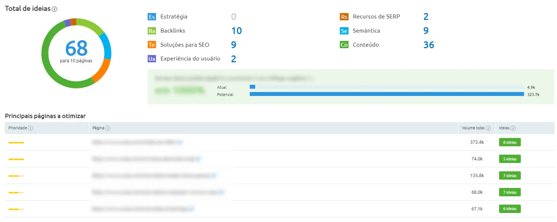Open the 6 ideias button
This screenshot has width=557, height=222.
510,209
